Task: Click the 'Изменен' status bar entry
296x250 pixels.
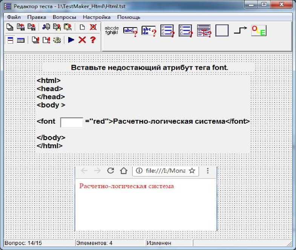Action: tap(159, 243)
